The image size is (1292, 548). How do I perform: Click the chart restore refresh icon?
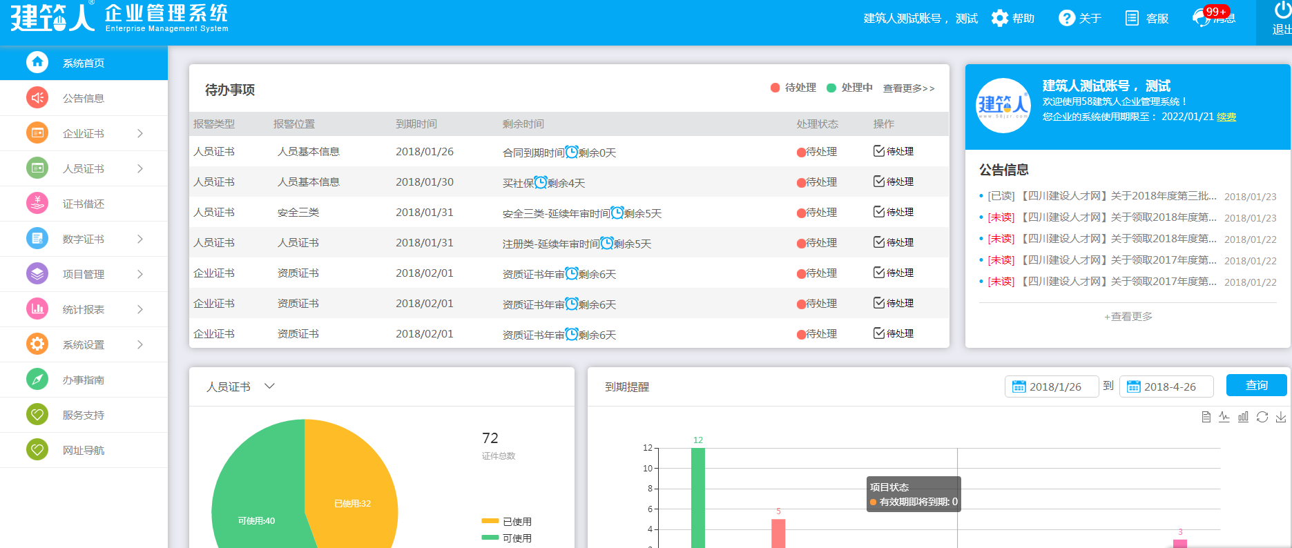click(x=1262, y=417)
